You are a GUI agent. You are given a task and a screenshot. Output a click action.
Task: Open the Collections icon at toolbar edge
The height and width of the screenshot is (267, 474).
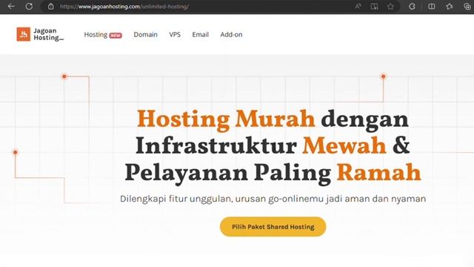tap(467, 7)
